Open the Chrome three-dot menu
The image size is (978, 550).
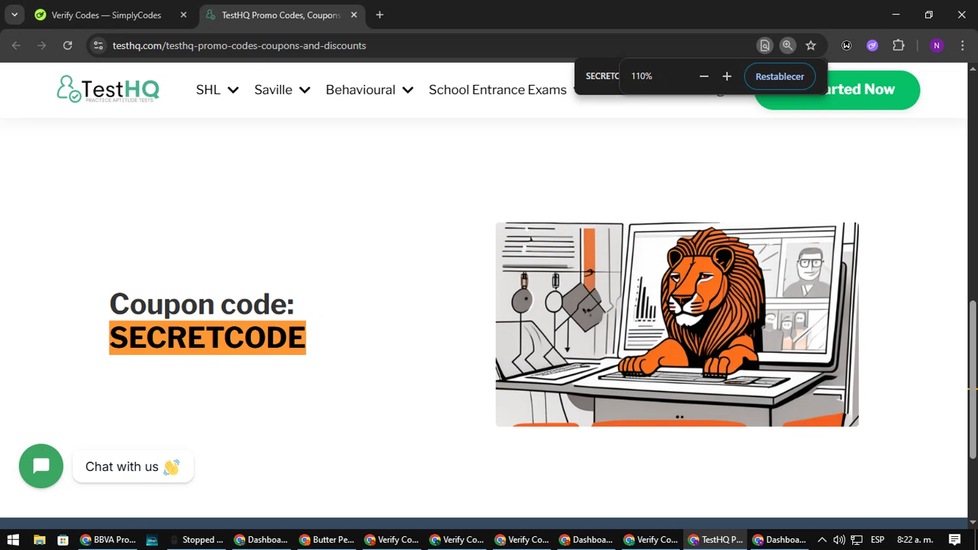tap(962, 46)
